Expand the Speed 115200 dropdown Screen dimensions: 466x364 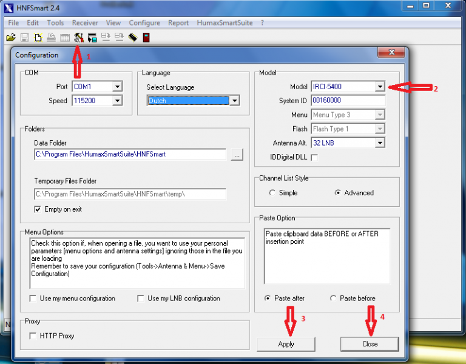point(117,101)
